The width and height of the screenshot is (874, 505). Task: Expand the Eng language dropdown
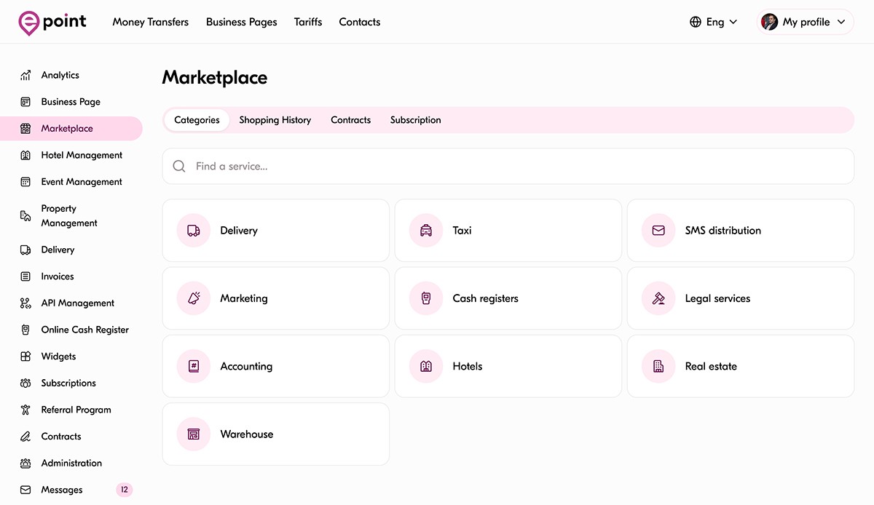click(714, 22)
